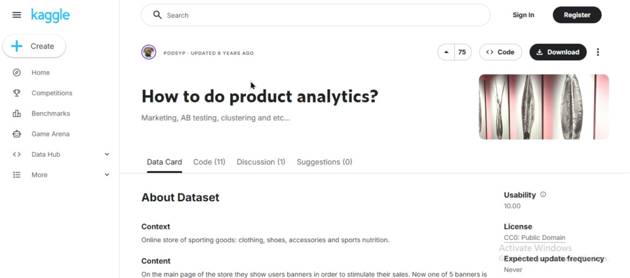
Task: Open the hamburger navigation menu
Action: tap(17, 15)
